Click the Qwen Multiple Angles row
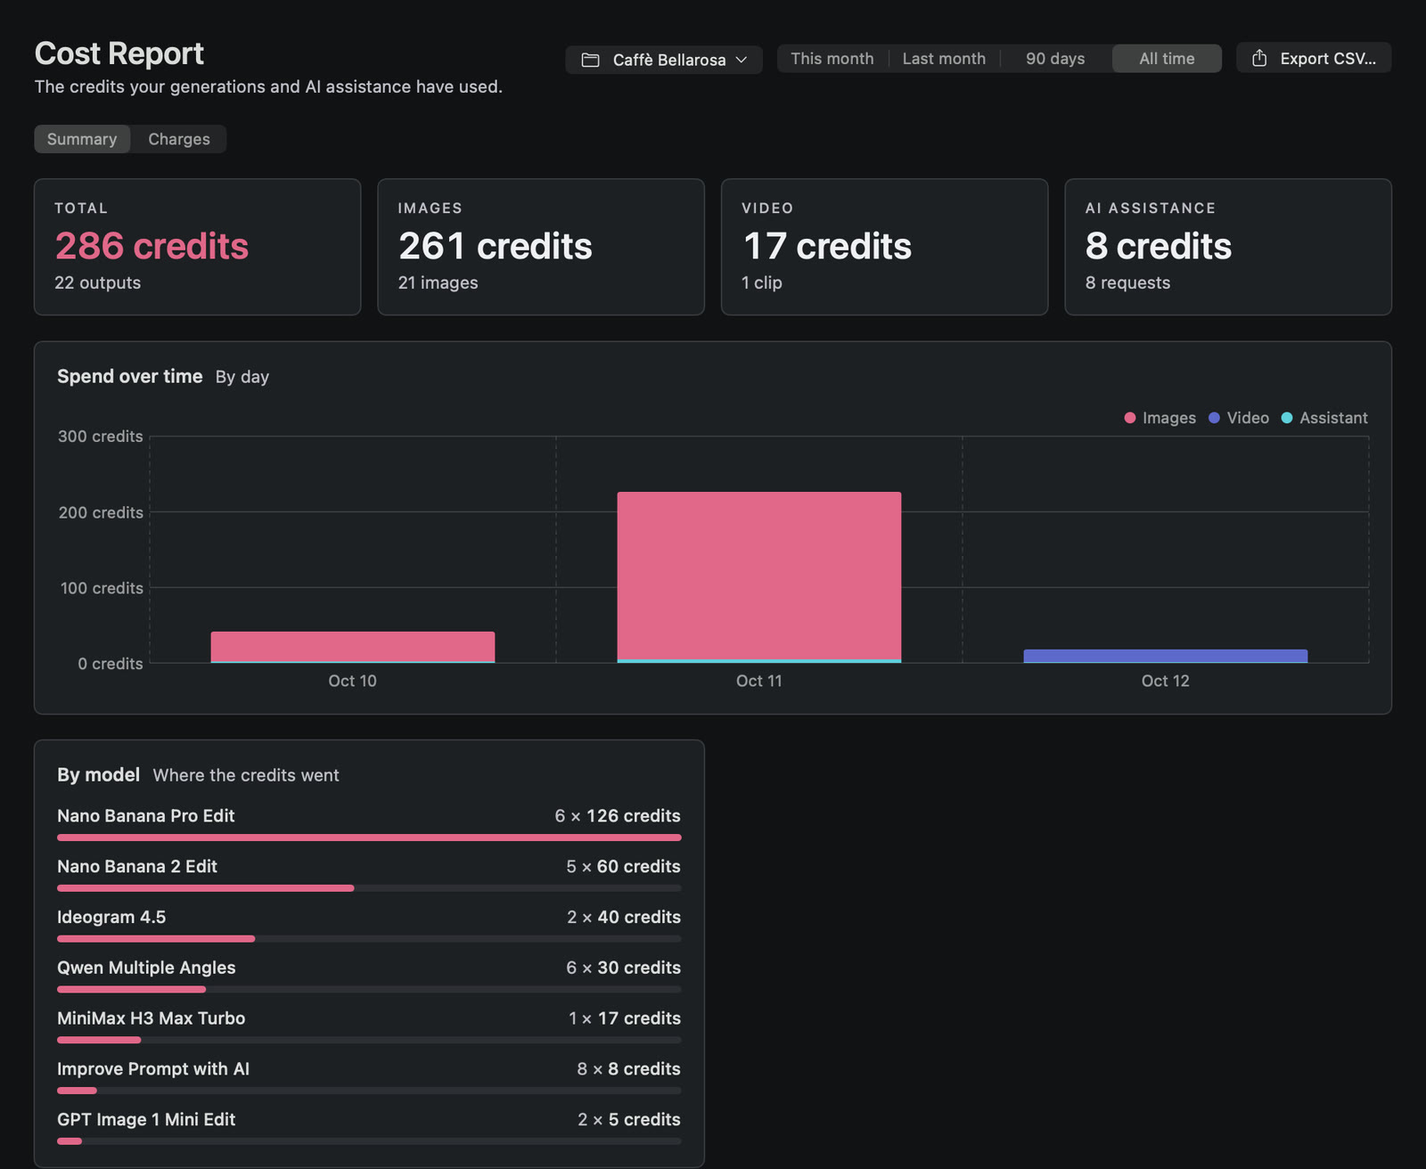Image resolution: width=1426 pixels, height=1169 pixels. (369, 976)
